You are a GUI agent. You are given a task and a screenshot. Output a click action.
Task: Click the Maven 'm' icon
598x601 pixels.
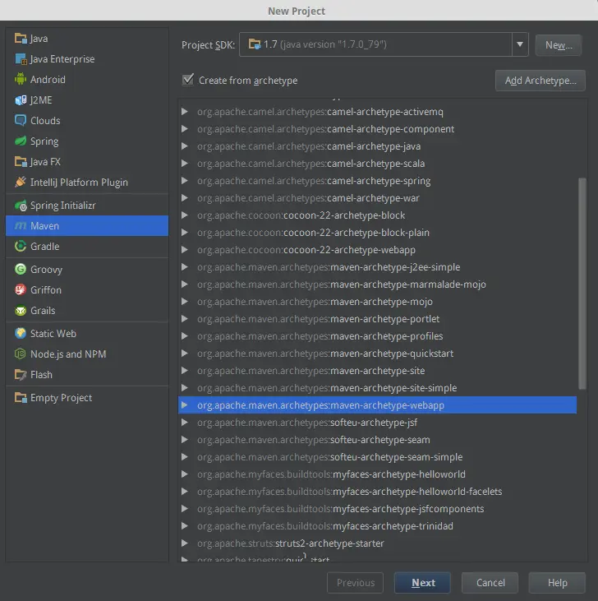coord(21,226)
